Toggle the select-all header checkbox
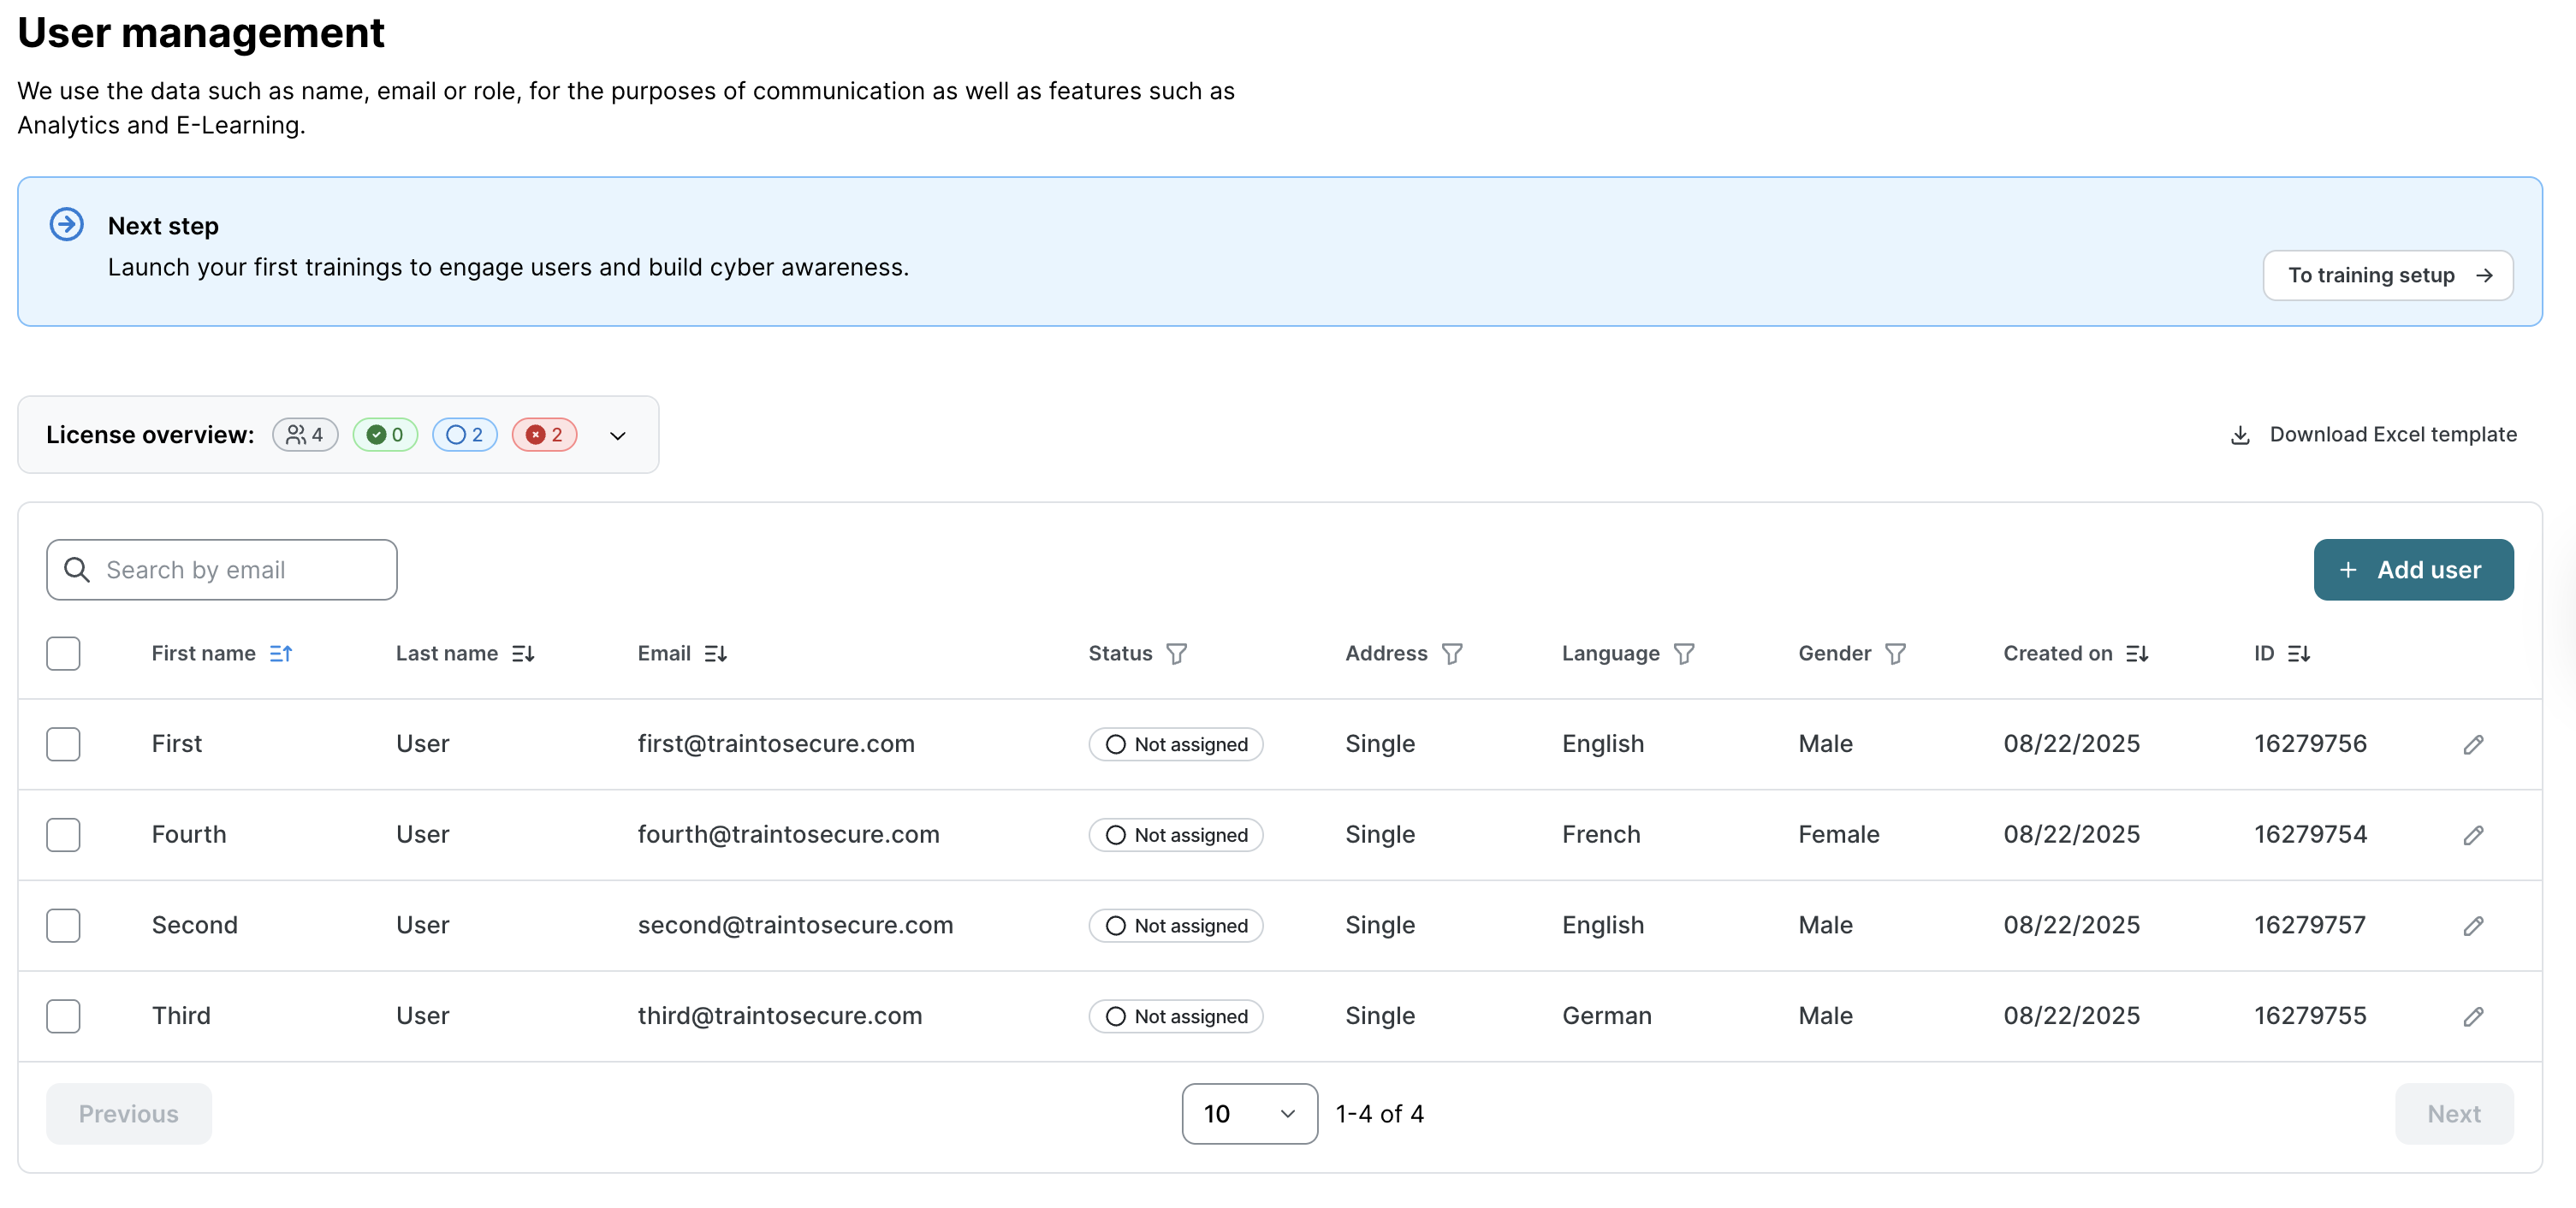This screenshot has width=2576, height=1208. 63,653
